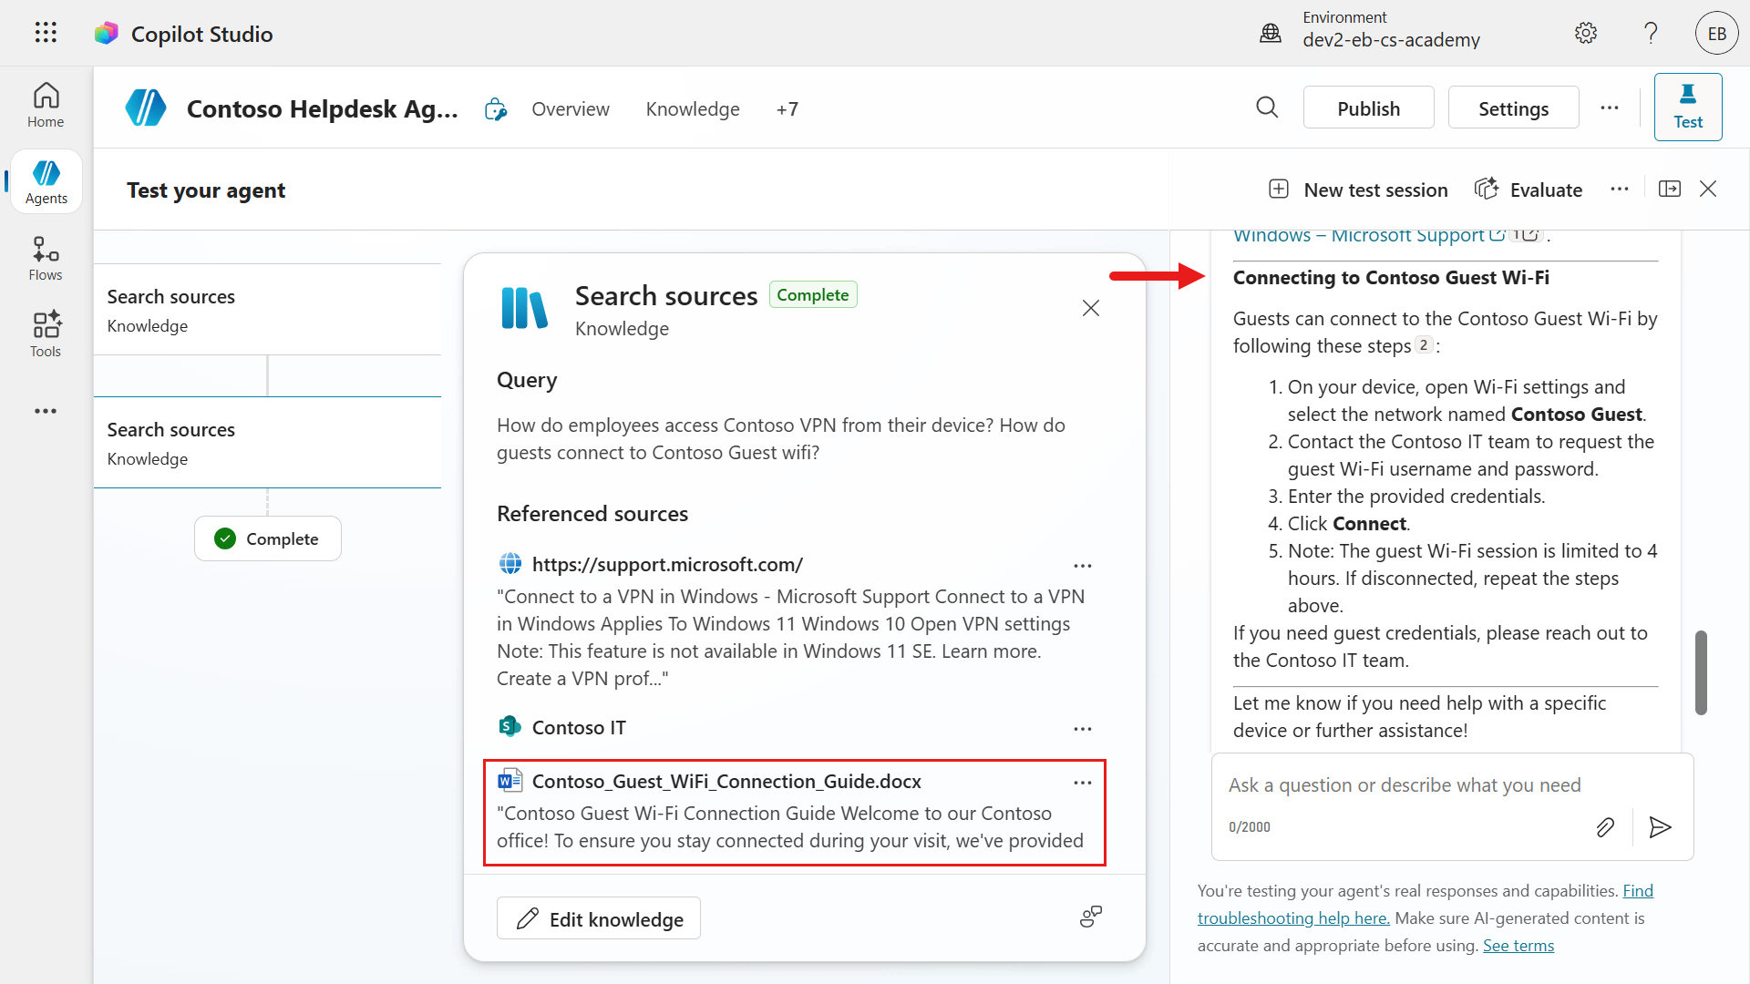Screen dimensions: 1750x984
Task: Click the Home sidebar icon
Action: point(46,106)
